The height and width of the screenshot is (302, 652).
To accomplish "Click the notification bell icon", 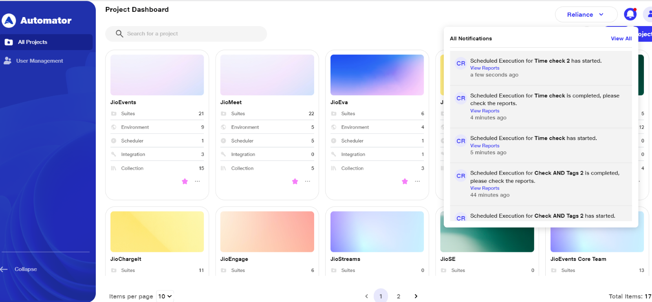I will tap(630, 14).
